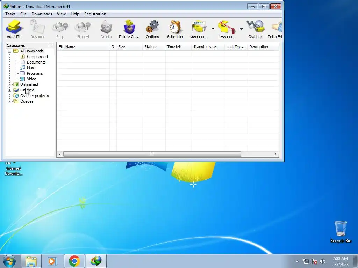Sort by the Q column header

113,47
